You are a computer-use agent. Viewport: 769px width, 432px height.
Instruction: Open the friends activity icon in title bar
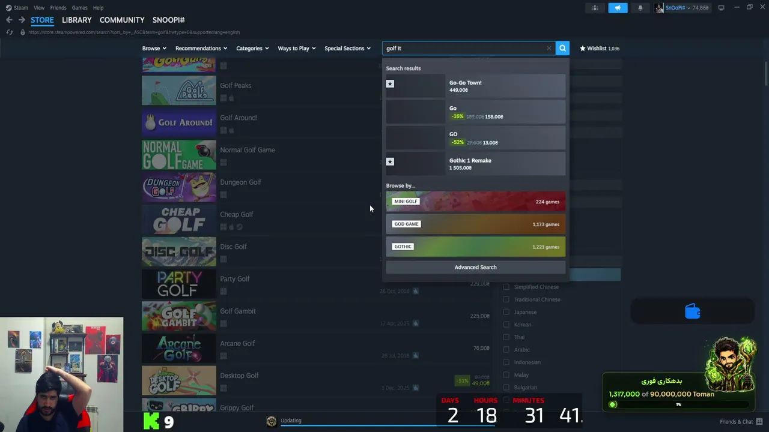point(595,8)
